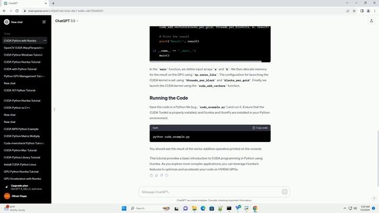
Task: Open the taskbar clock and date
Action: point(365,208)
